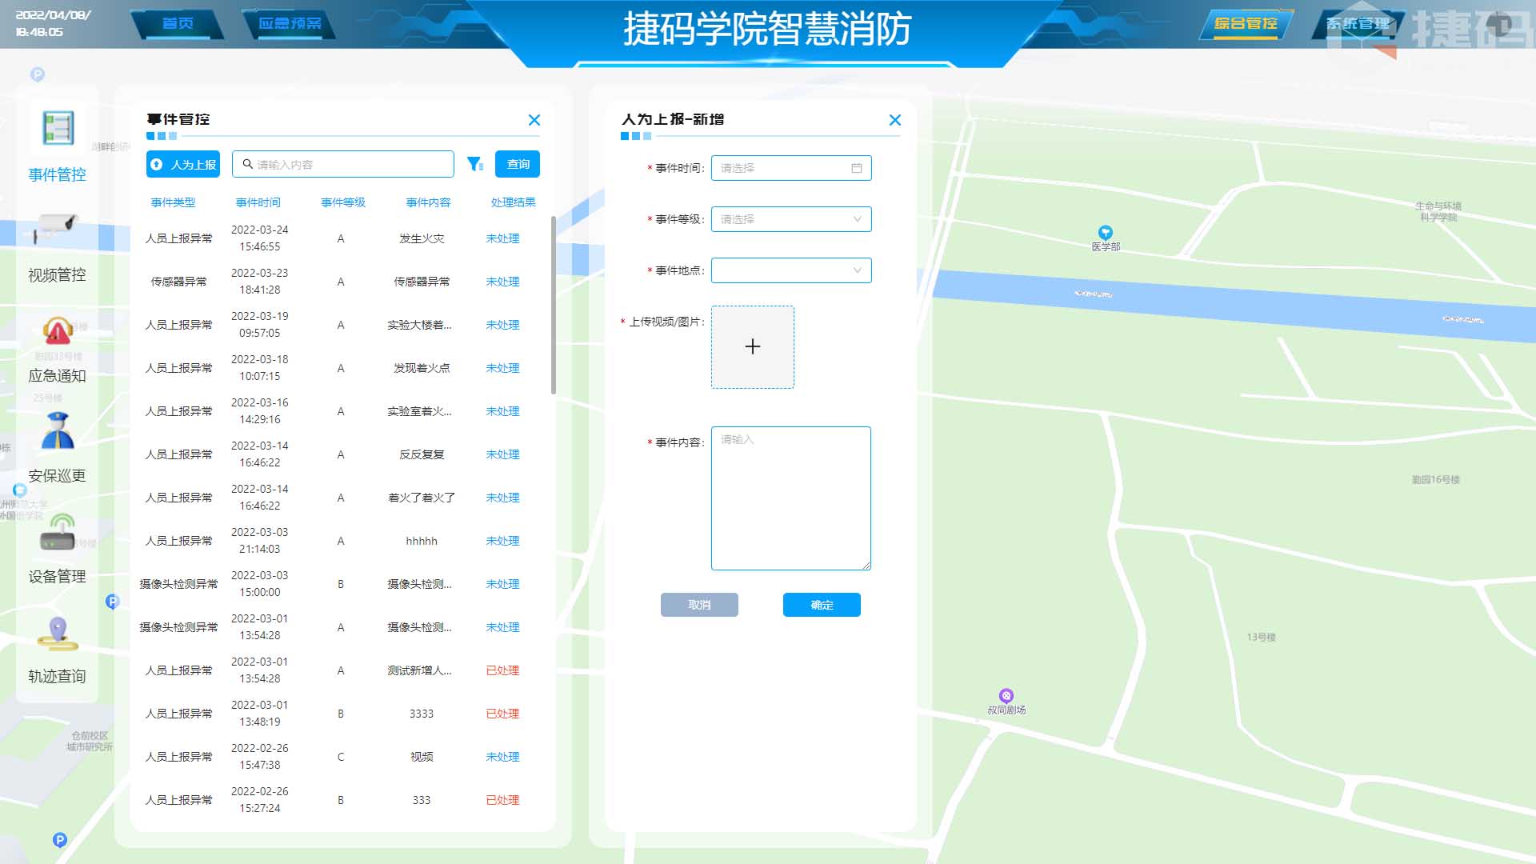Click the 医学部 marker on the map

(1106, 231)
